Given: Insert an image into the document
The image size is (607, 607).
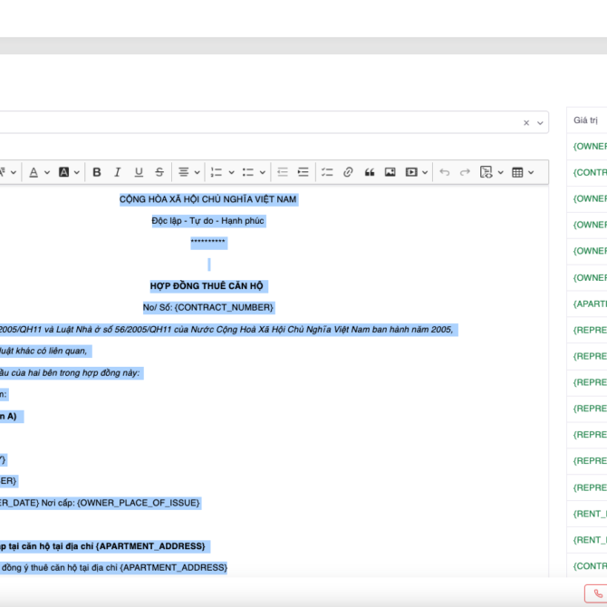Looking at the screenshot, I should tap(390, 172).
